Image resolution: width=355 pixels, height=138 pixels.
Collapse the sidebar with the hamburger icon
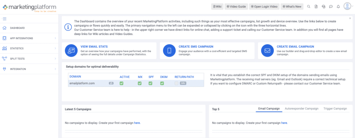pos(5,19)
